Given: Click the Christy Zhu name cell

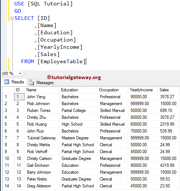Looking at the screenshot, I should click(x=41, y=117).
